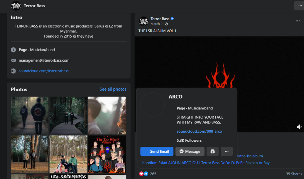Image resolution: width=304 pixels, height=179 pixels.
Task: Click the Terror Bass post avatar
Action: point(144,21)
